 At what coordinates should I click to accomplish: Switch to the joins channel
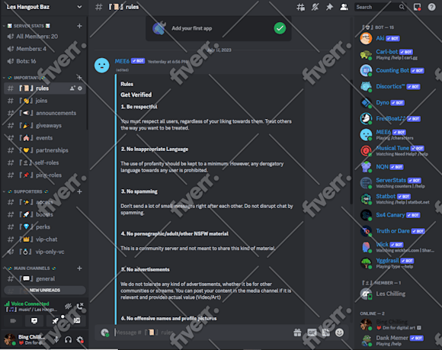point(45,101)
